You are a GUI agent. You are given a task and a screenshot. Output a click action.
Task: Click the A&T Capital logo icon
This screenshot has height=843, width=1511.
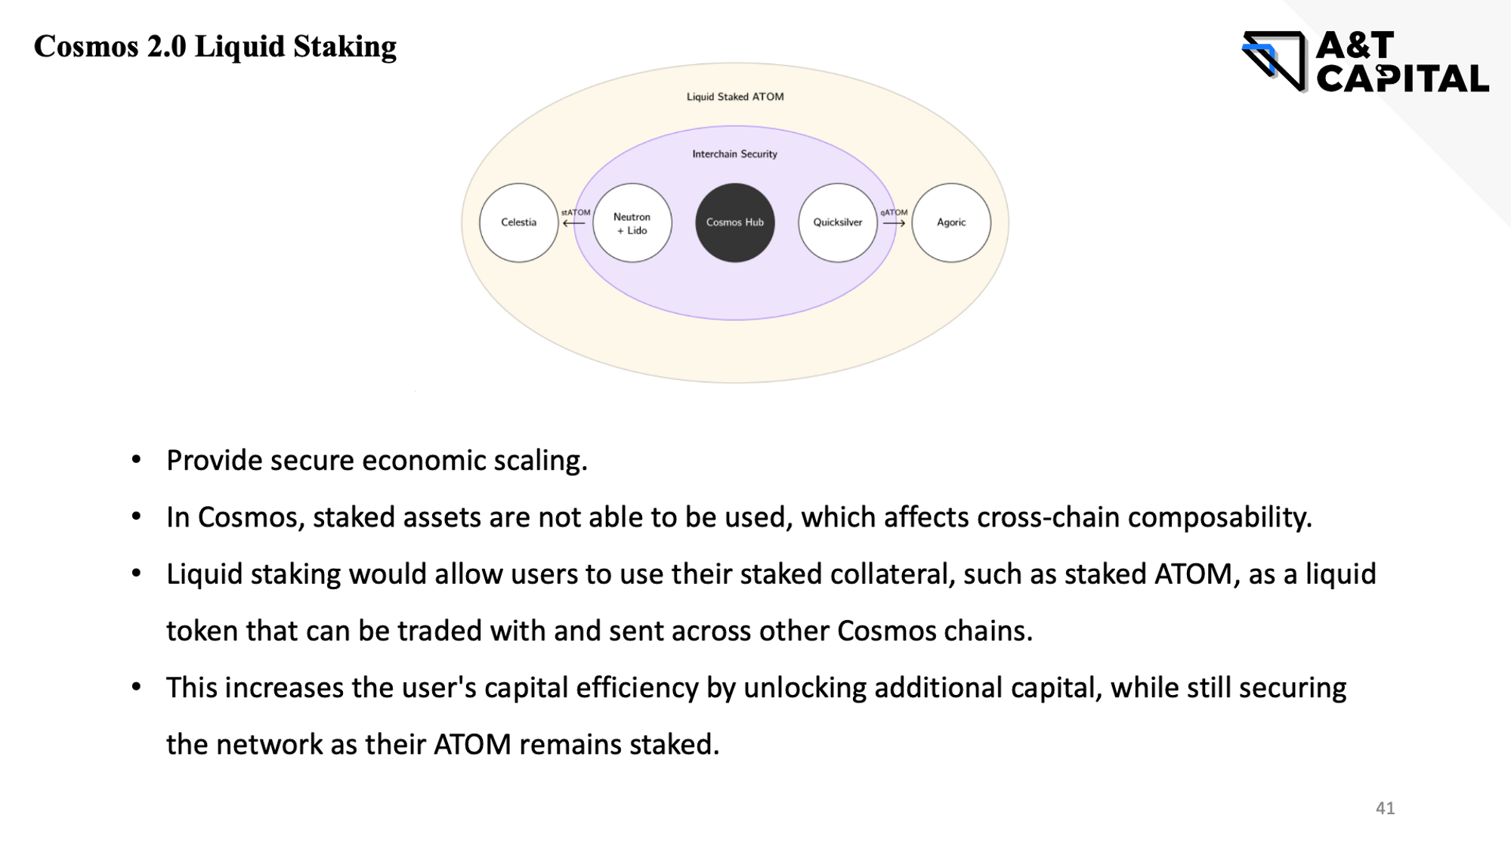1275,61
